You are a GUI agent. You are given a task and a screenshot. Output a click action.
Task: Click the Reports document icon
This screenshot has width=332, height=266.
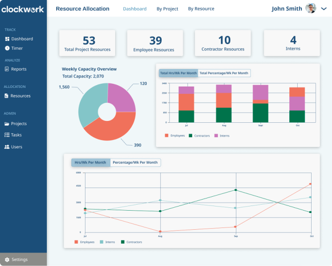(x=7, y=69)
